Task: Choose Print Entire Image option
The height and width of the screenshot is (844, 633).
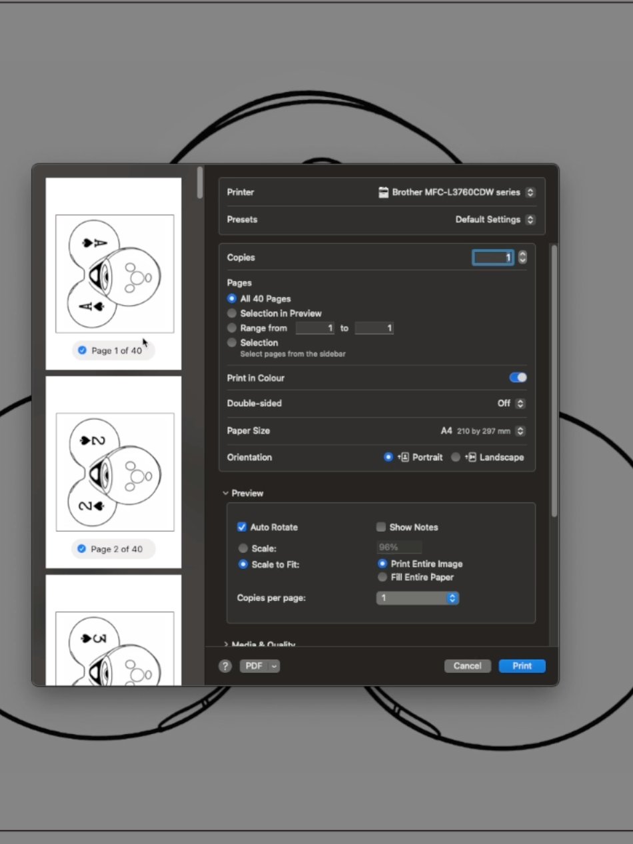Action: [382, 564]
